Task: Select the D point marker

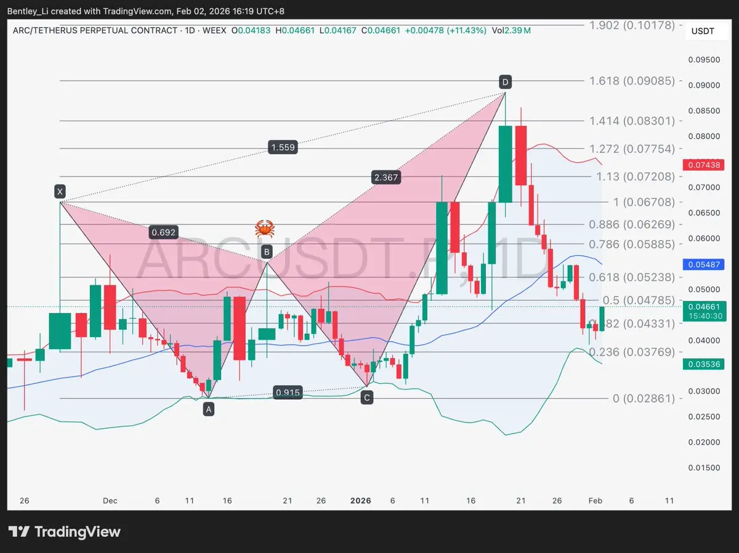Action: (x=505, y=82)
